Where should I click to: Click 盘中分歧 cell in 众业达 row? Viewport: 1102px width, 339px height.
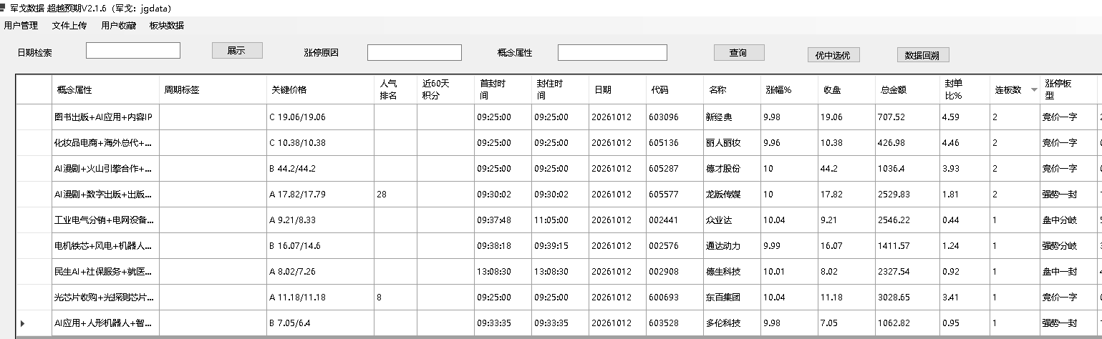tap(1068, 220)
